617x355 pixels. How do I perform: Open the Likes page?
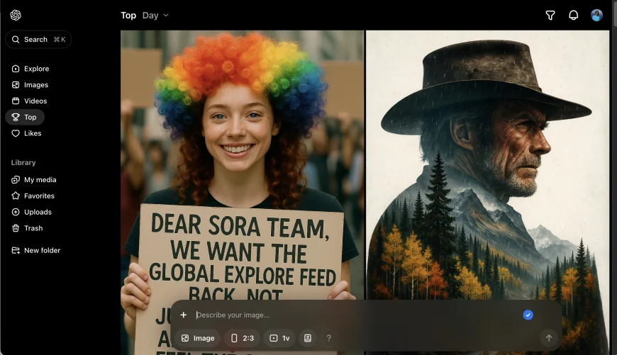click(26, 133)
